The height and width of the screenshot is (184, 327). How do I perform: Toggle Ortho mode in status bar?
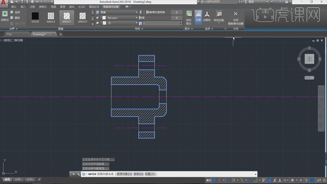[228, 180]
